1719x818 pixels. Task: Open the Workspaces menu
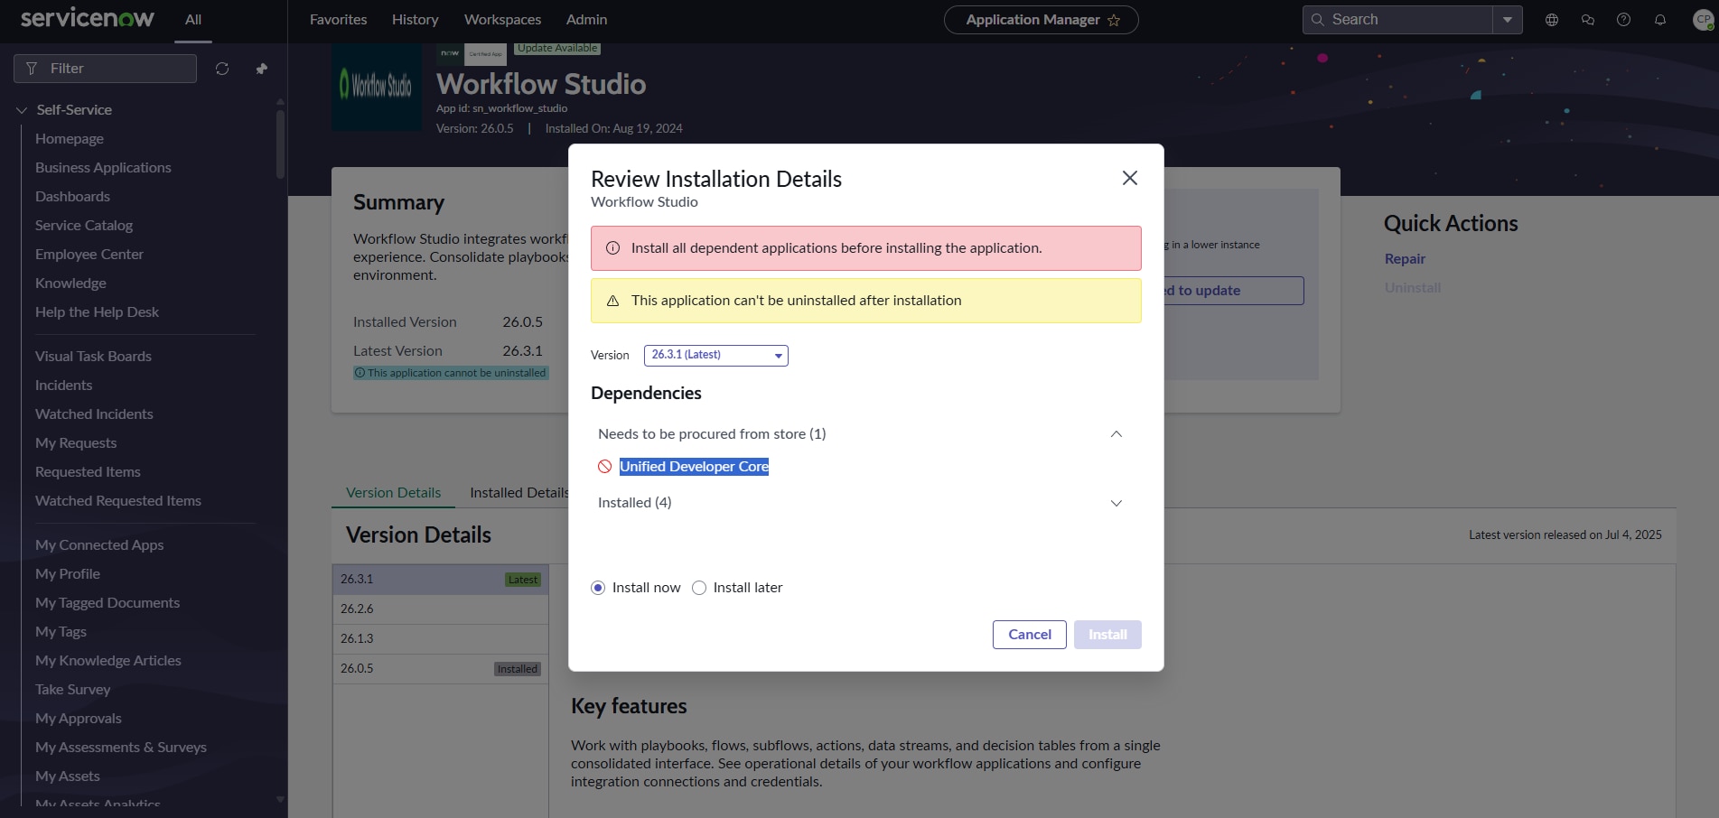(502, 20)
